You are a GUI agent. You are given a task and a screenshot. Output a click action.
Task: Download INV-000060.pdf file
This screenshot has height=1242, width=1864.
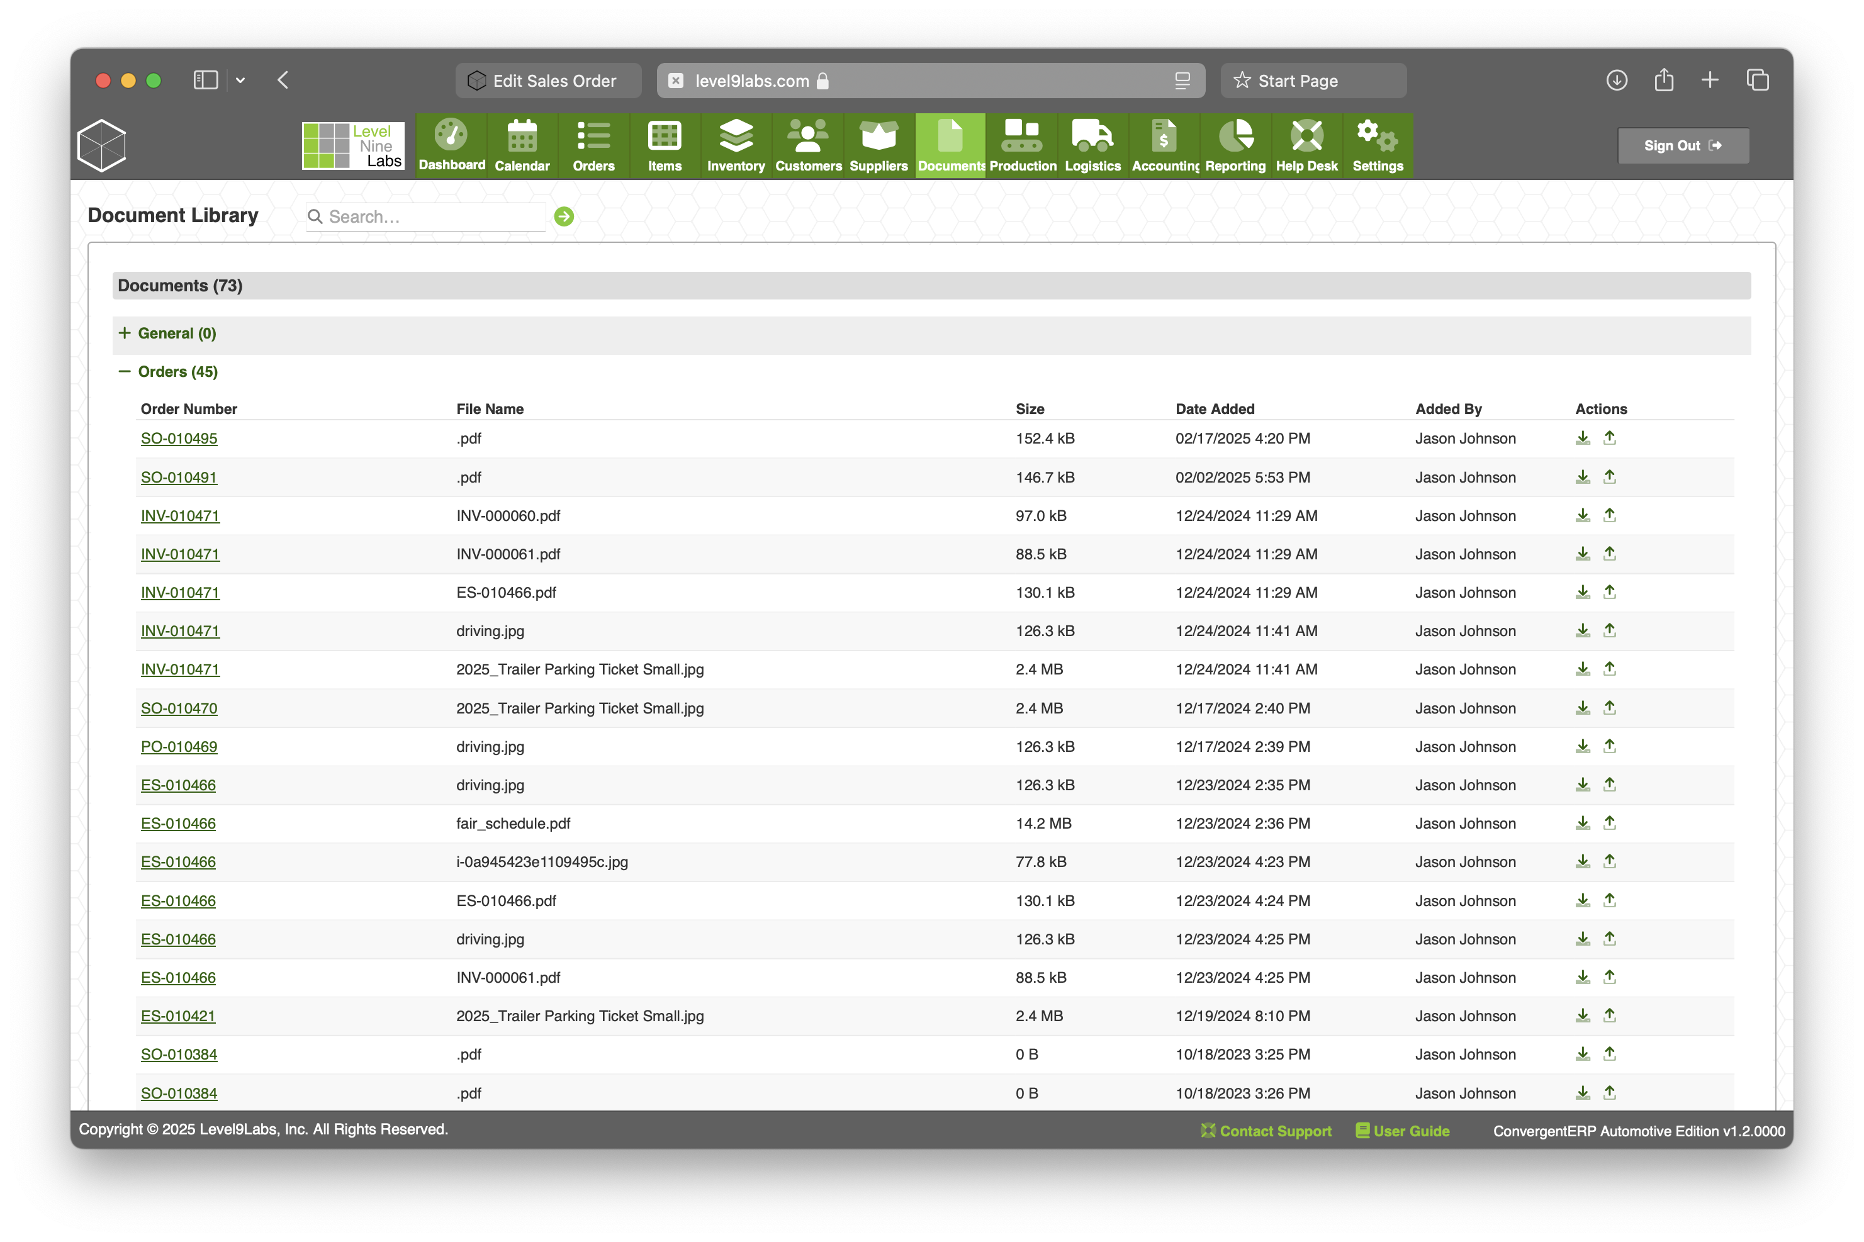1582,516
